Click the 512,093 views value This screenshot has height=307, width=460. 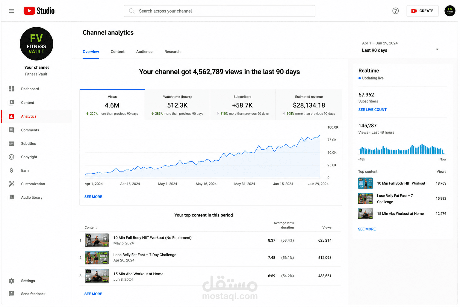(325, 258)
